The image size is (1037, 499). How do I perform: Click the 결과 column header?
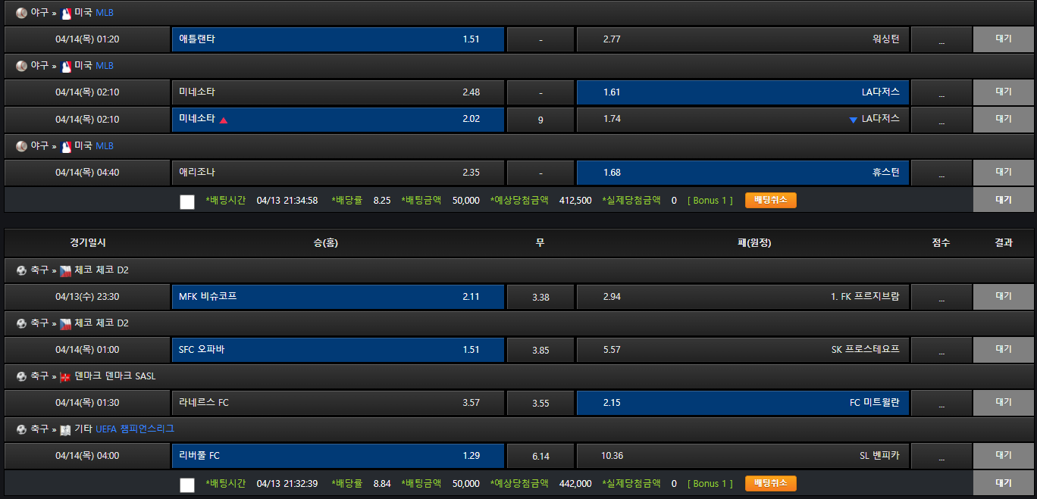(1004, 243)
